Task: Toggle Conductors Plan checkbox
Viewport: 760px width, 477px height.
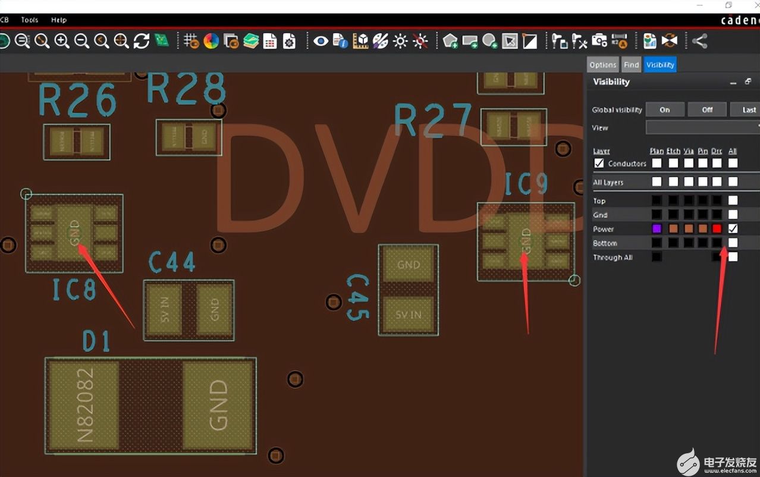Action: [657, 163]
